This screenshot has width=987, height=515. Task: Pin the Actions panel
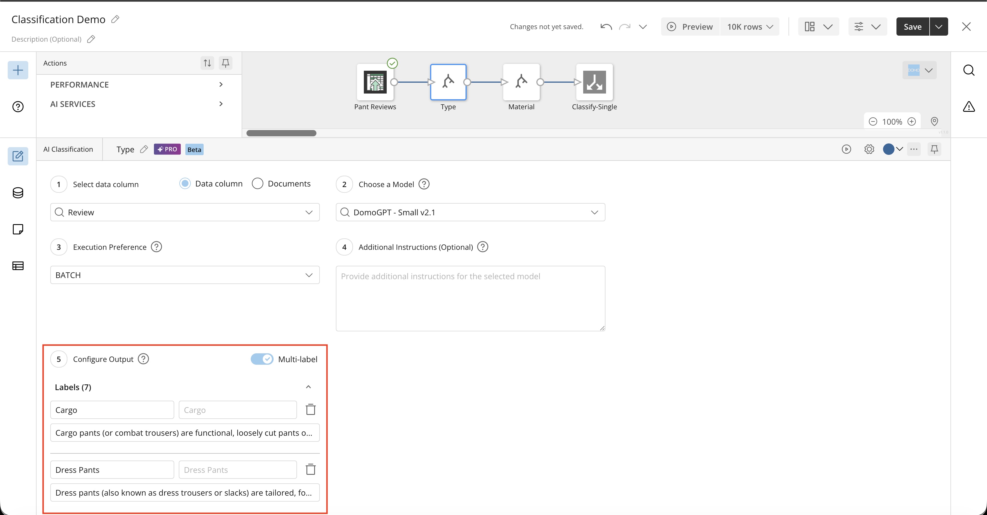pos(226,63)
